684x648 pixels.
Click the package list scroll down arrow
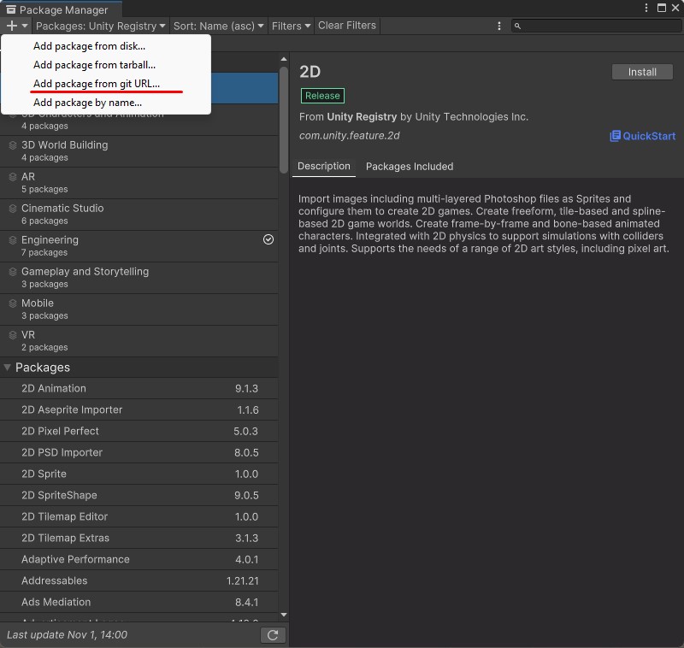click(284, 615)
